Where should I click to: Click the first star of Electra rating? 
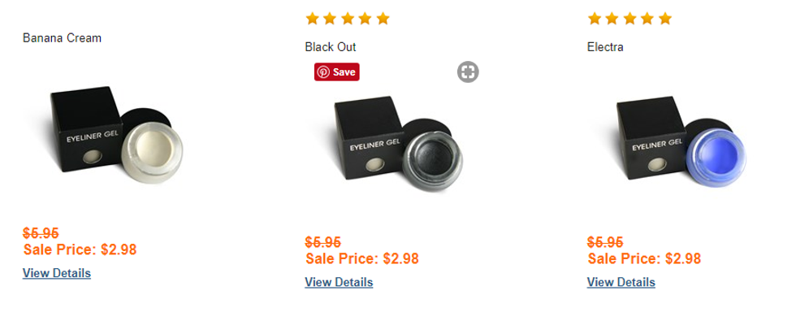pyautogui.click(x=595, y=18)
